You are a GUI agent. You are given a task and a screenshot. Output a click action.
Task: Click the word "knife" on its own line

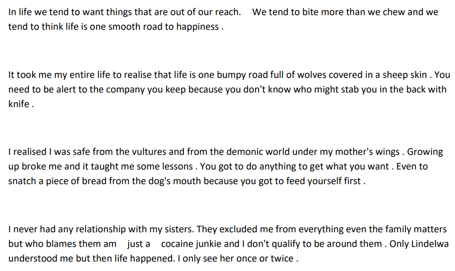tap(18, 104)
